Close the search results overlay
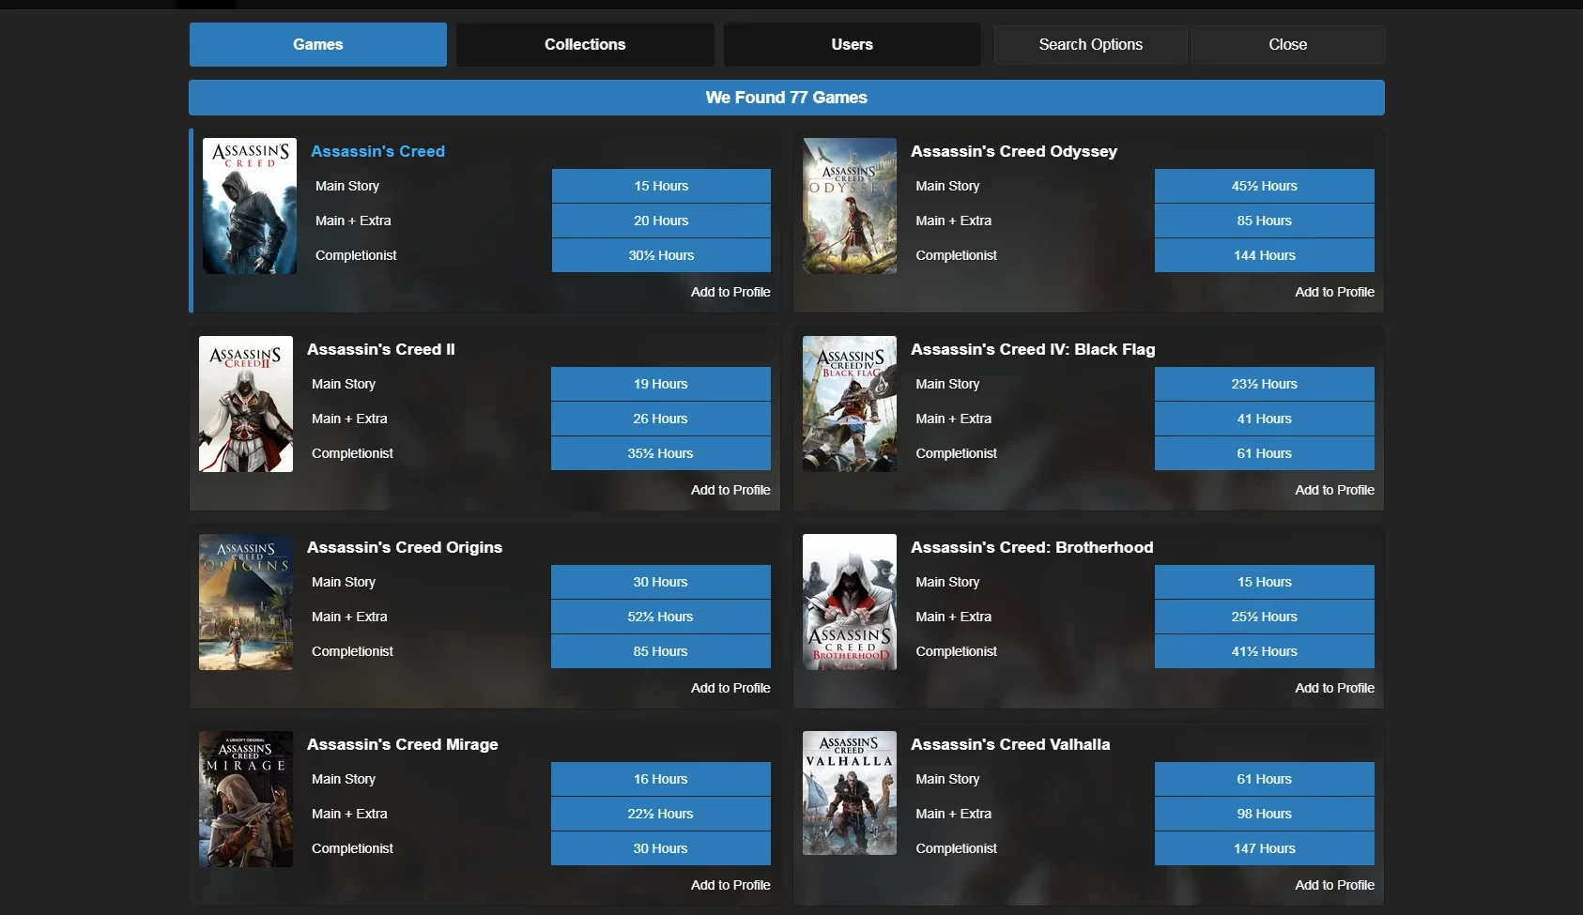 coord(1287,44)
